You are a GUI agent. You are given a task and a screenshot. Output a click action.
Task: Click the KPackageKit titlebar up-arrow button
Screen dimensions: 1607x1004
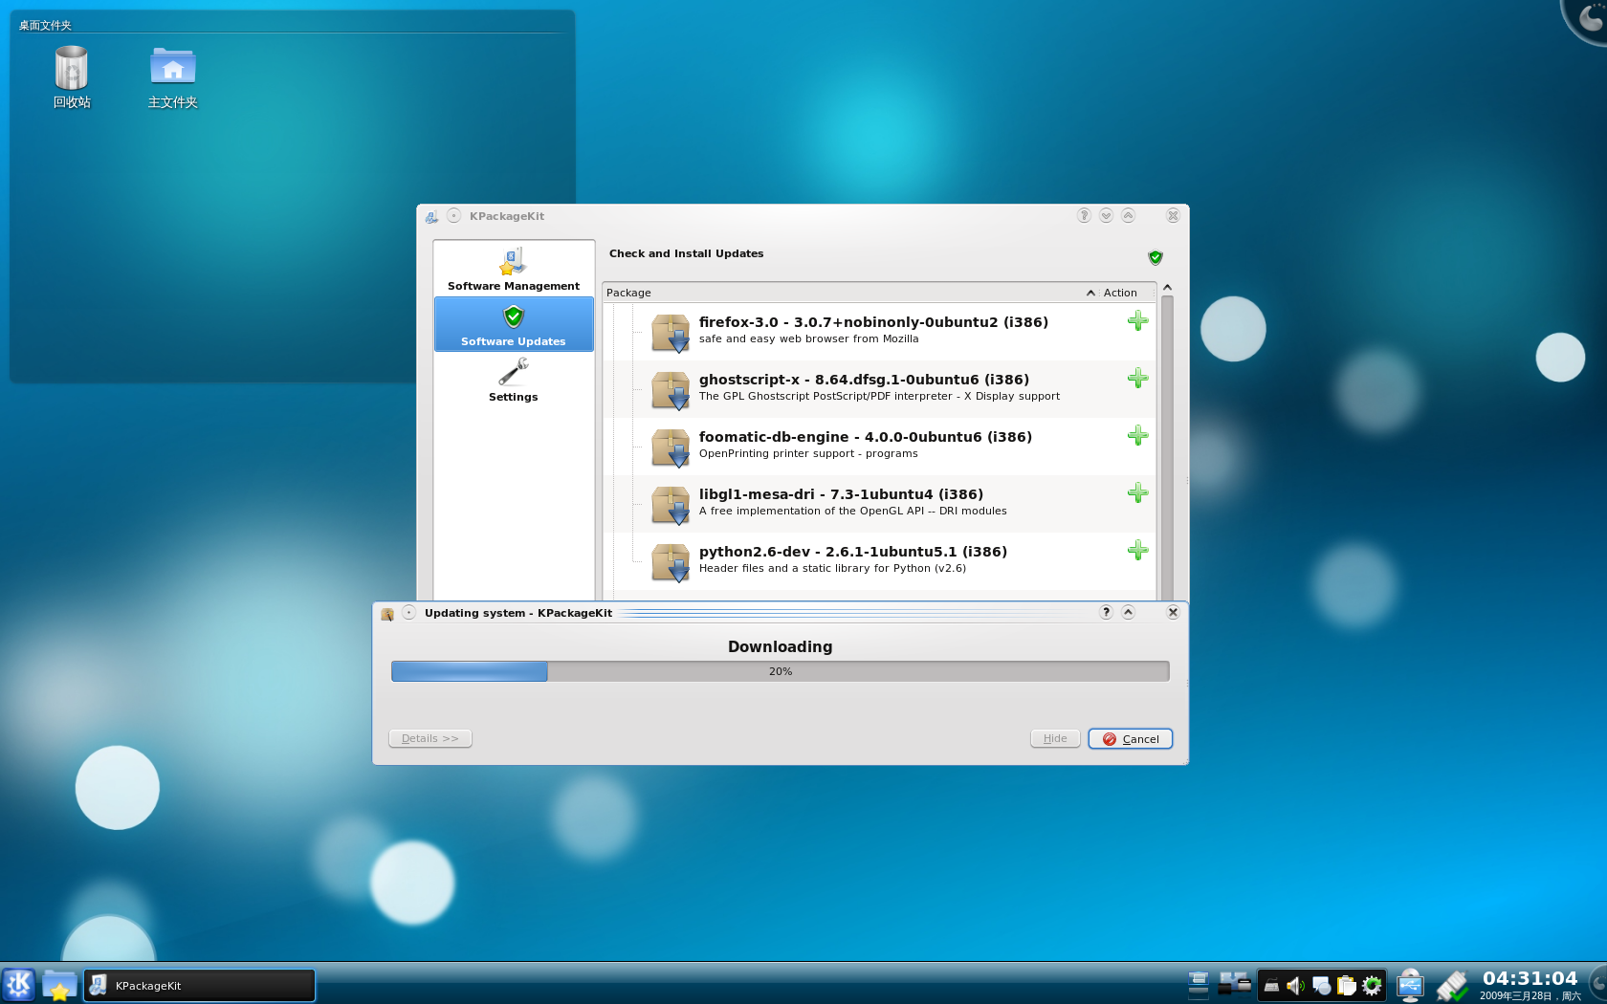point(1128,215)
